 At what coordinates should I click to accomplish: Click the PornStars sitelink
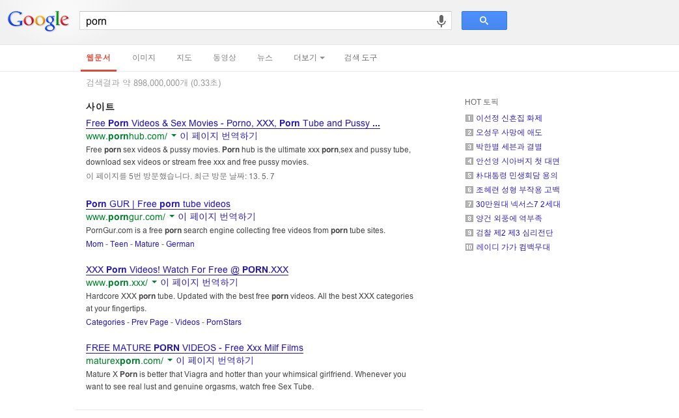[x=224, y=322]
